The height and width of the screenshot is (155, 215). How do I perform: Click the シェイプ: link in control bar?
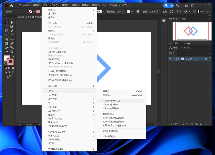[x=154, y=12]
